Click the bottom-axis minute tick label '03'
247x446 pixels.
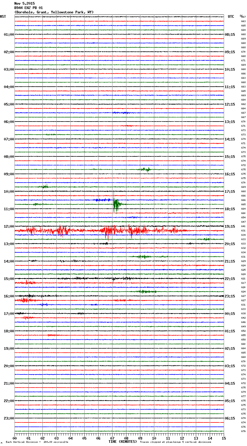tap(56, 438)
